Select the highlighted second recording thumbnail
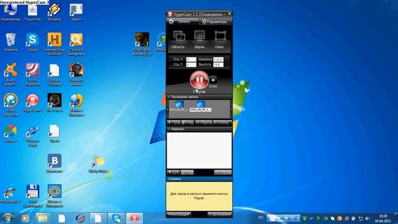 tap(200, 106)
